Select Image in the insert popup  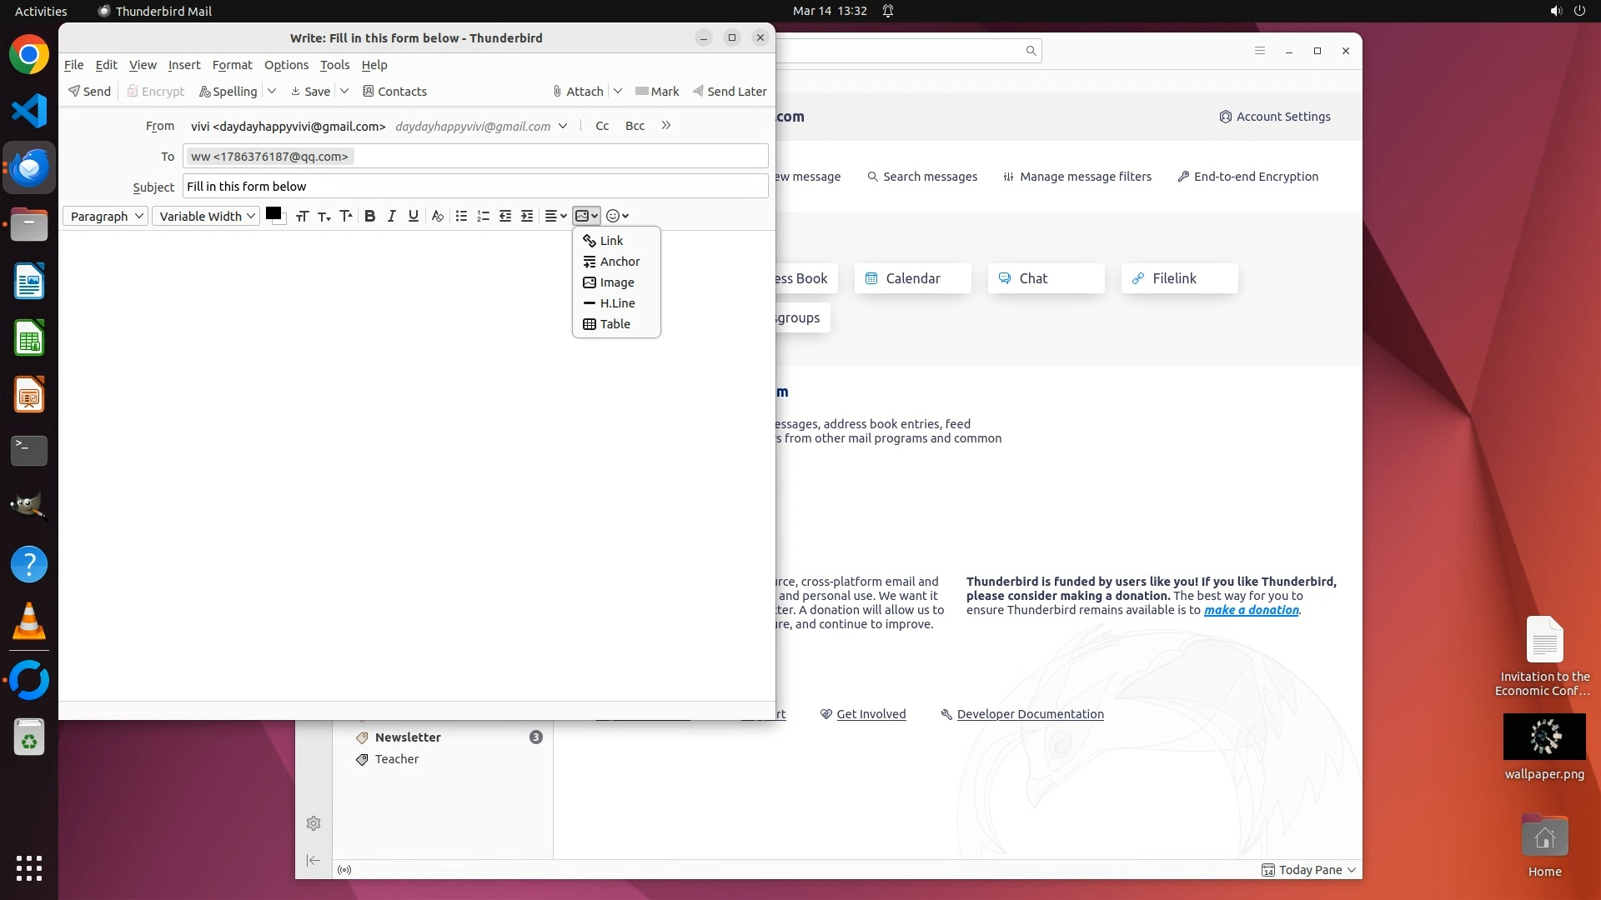(x=616, y=282)
